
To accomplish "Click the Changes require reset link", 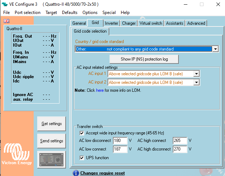I will 102,173.
